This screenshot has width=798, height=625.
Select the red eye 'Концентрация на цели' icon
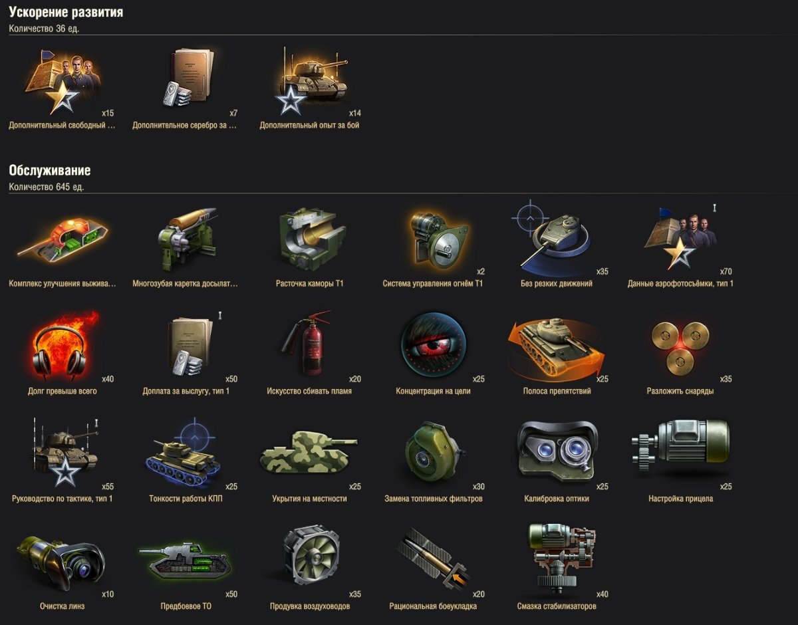[434, 346]
